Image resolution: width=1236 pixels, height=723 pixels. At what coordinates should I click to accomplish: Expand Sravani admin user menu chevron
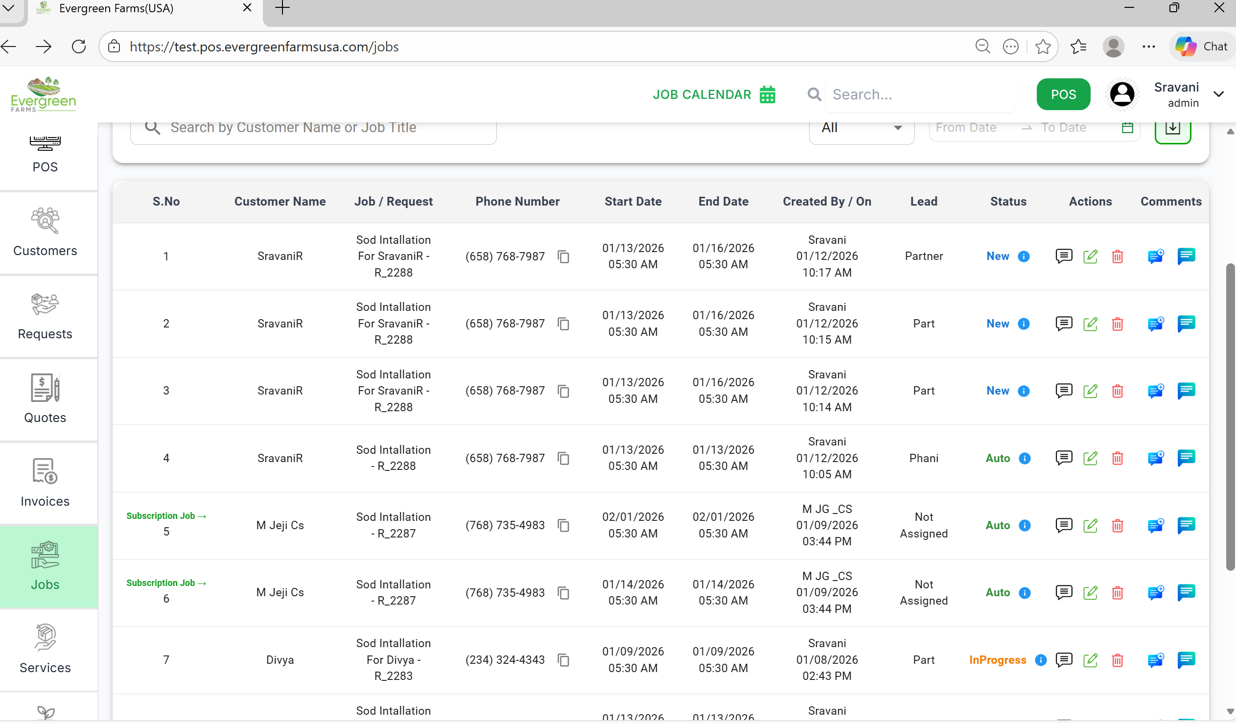click(x=1218, y=94)
